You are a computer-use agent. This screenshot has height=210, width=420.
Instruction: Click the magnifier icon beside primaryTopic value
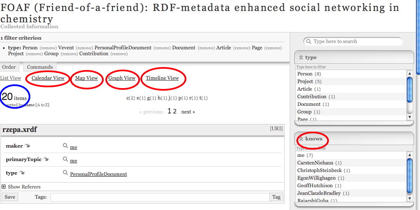point(65,159)
